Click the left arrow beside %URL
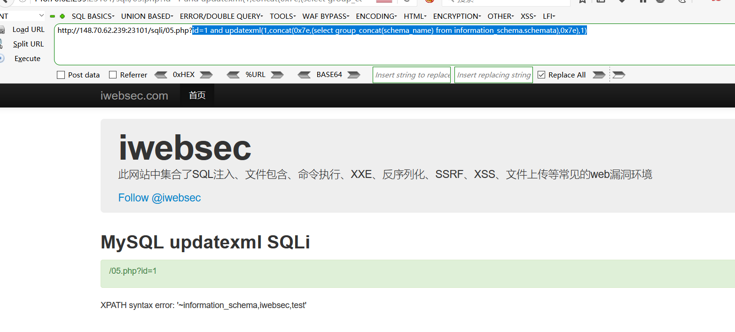Image resolution: width=735 pixels, height=332 pixels. tap(233, 75)
